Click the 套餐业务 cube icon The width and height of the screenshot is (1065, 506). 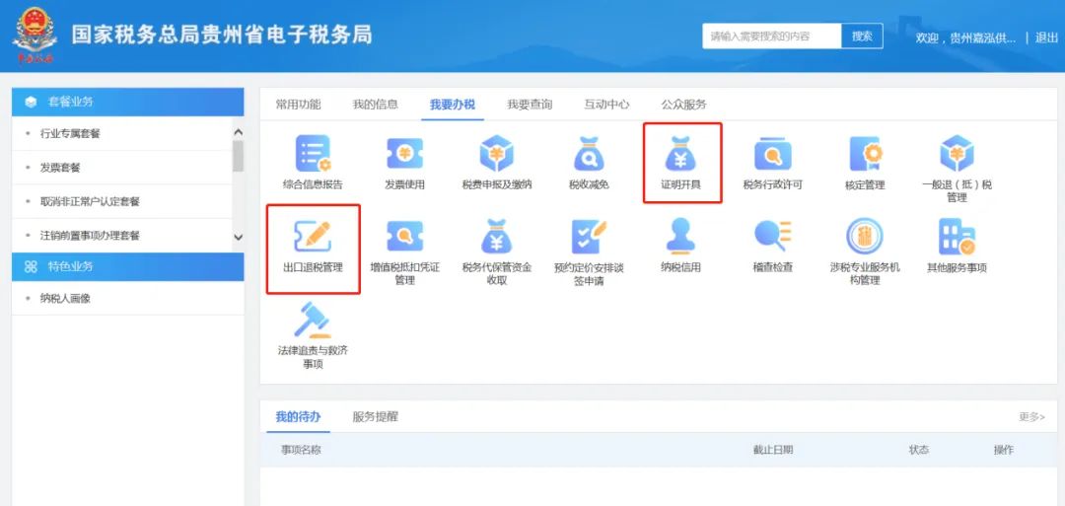pyautogui.click(x=31, y=102)
